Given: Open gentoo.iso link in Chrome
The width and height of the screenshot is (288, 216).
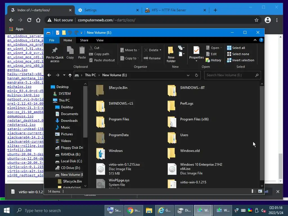Looking at the screenshot, I should point(17,70).
